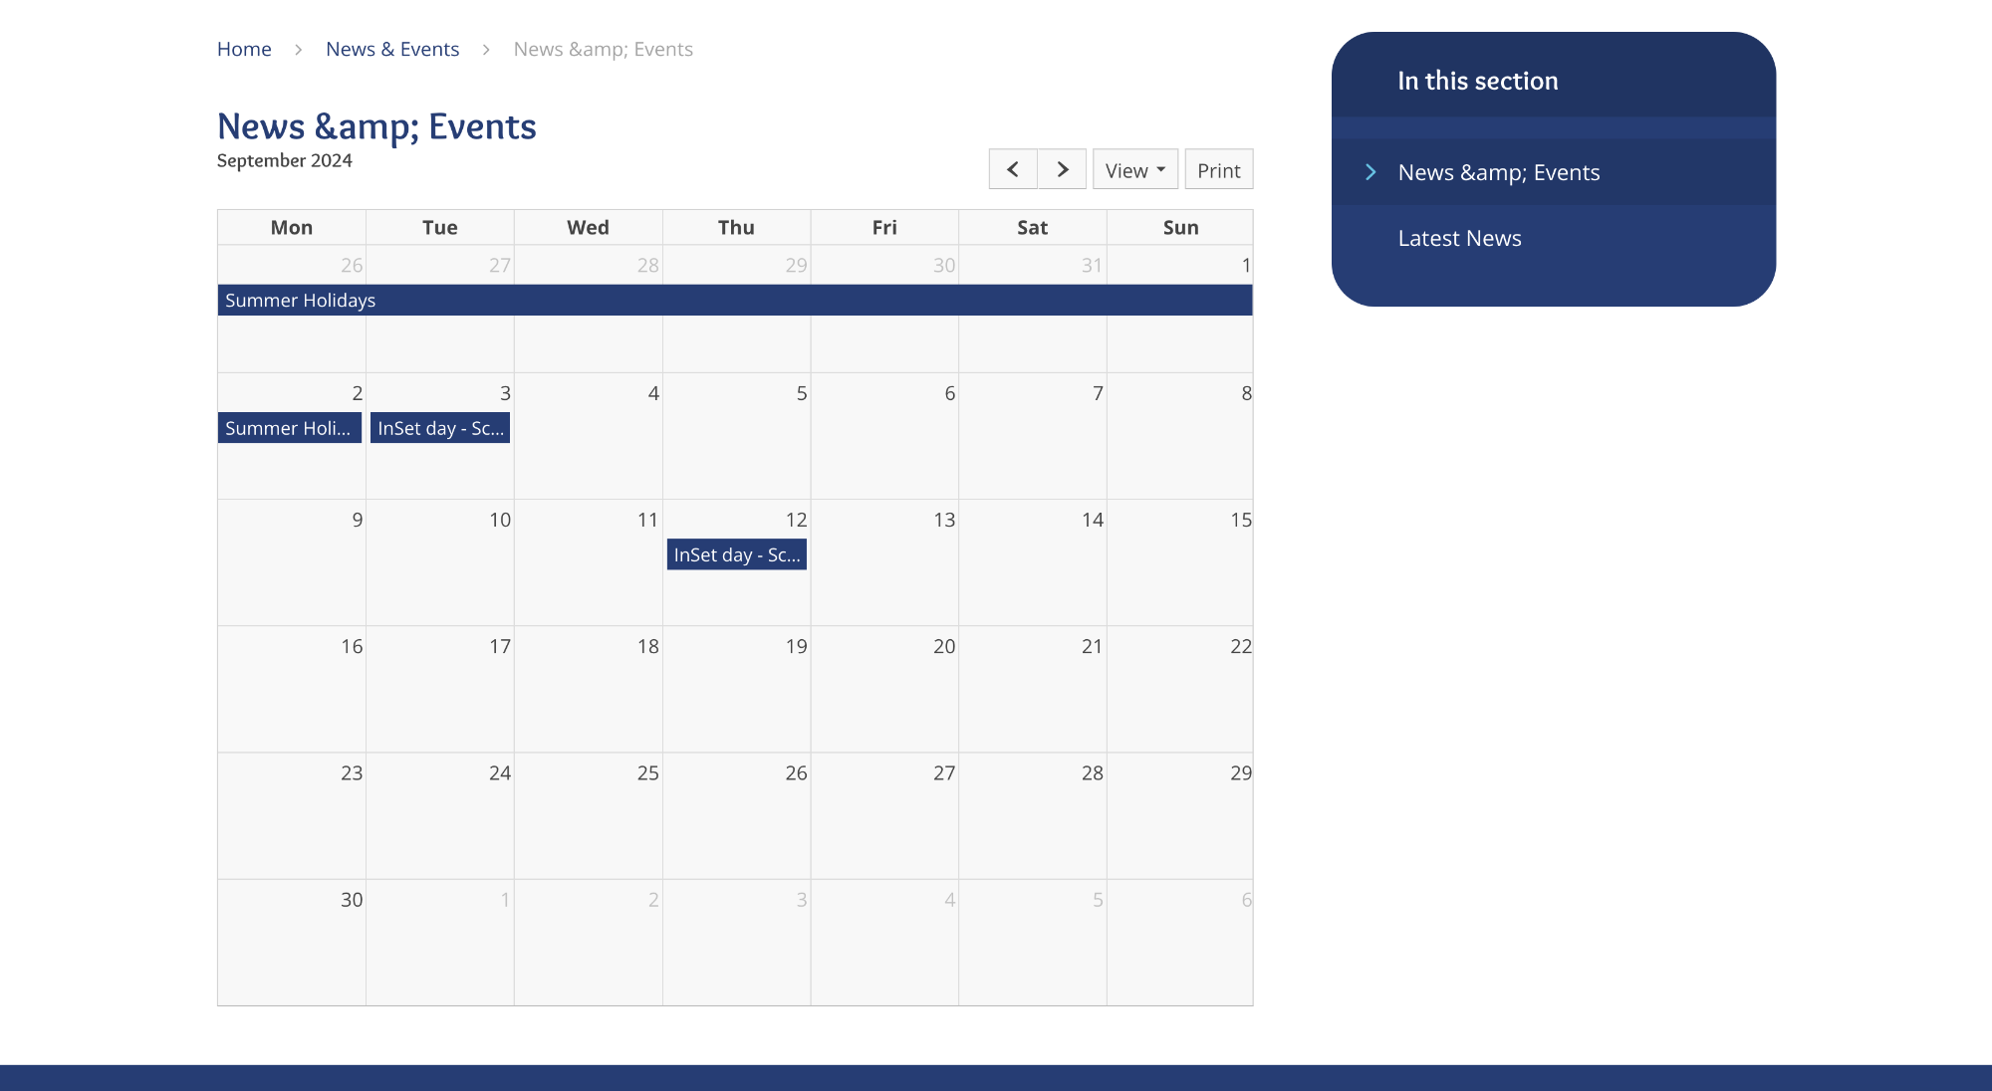The image size is (1992, 1091).
Task: Click the next month navigation arrow
Action: (x=1063, y=168)
